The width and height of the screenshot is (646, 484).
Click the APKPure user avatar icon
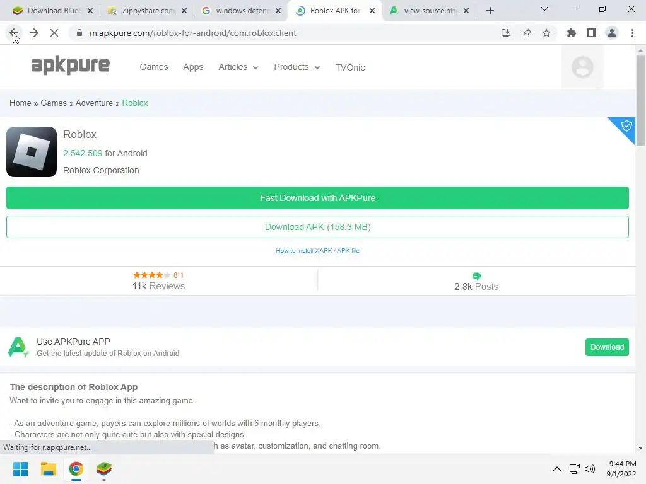(582, 67)
